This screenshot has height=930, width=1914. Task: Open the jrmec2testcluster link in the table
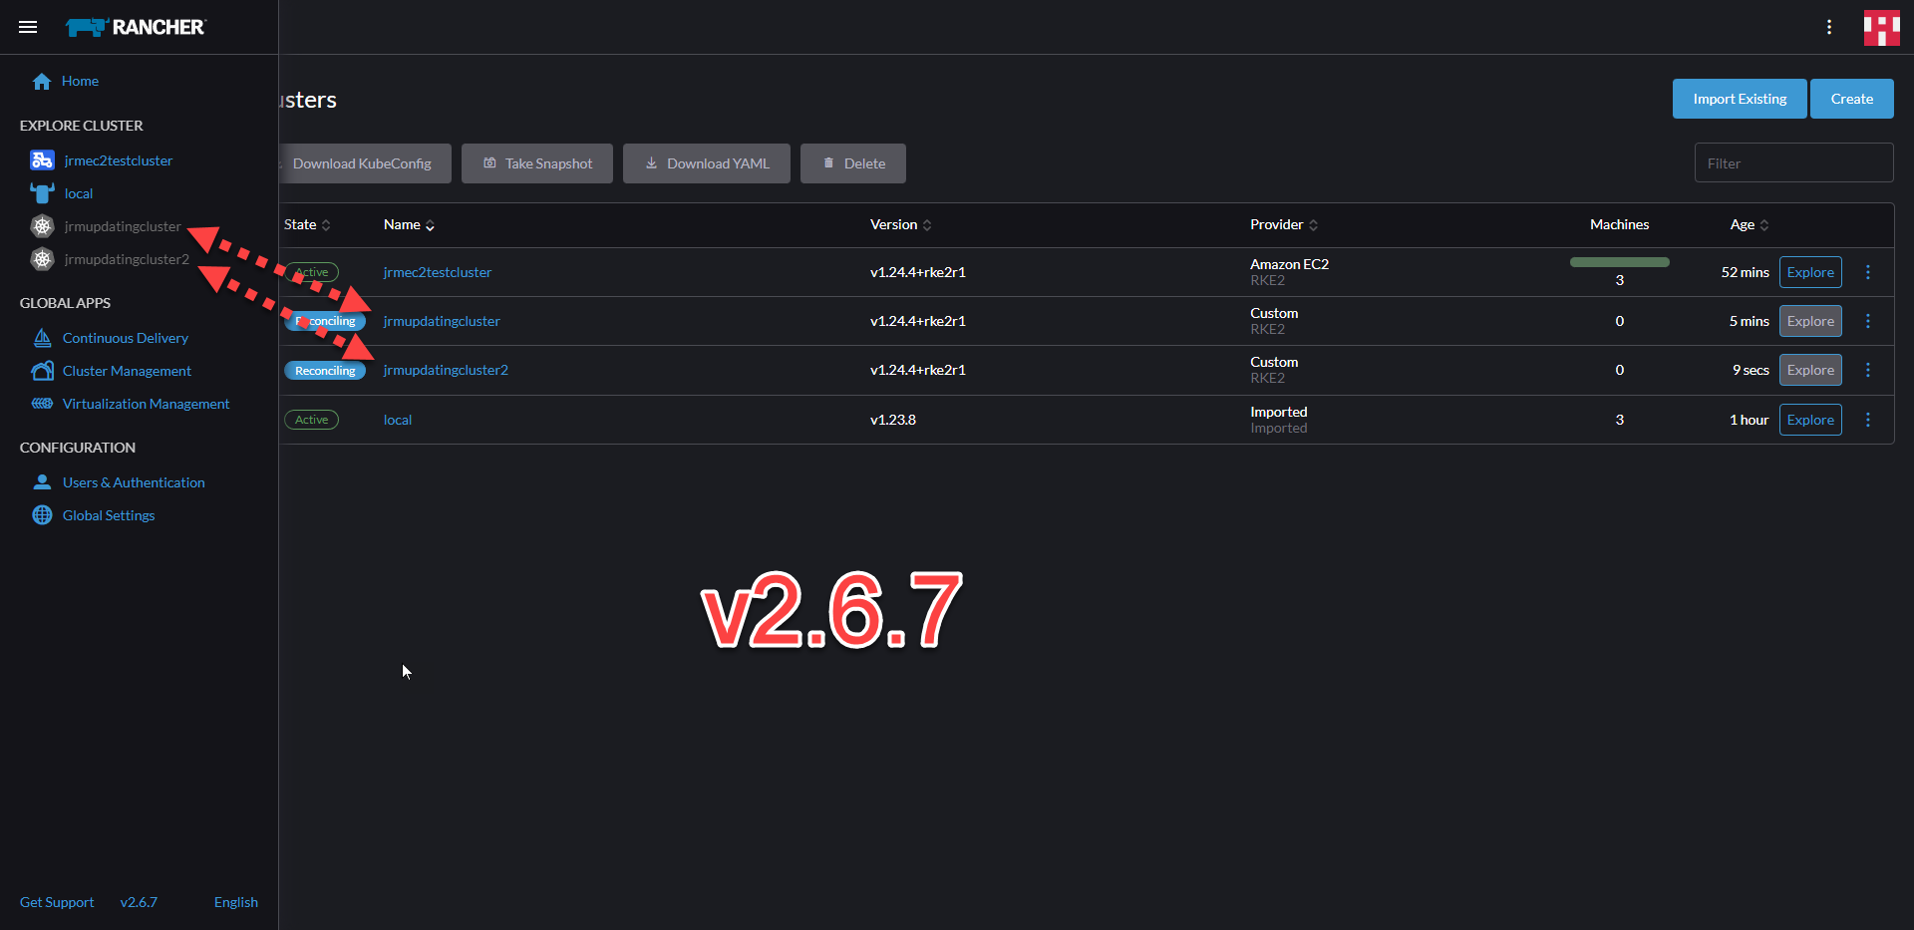[x=437, y=271]
